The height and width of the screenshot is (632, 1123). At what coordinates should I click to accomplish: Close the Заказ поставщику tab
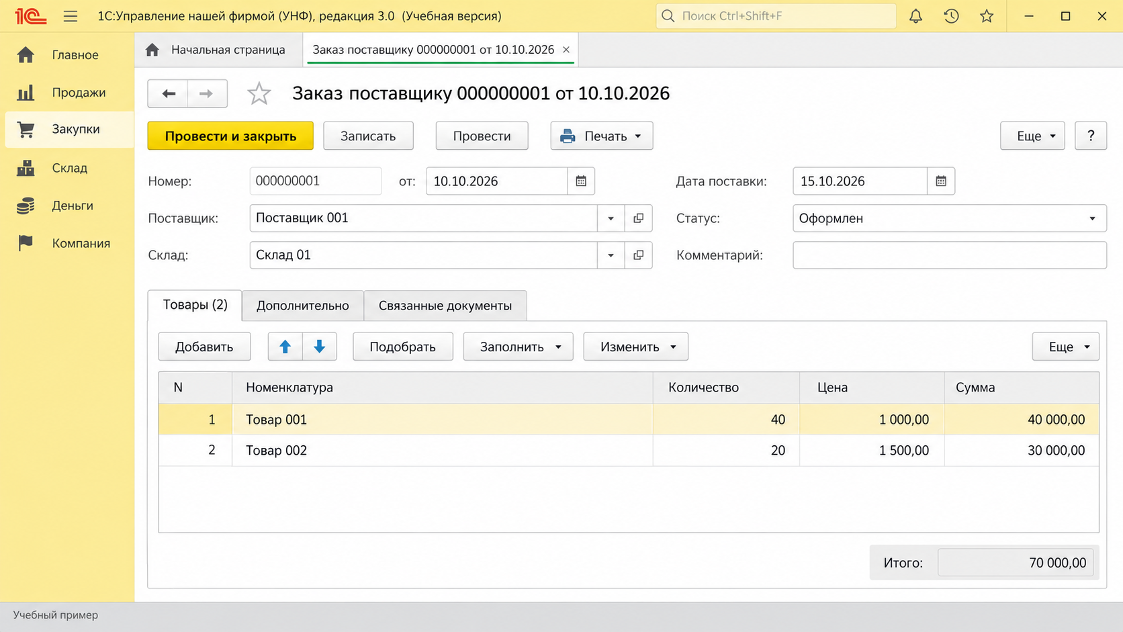(x=566, y=50)
